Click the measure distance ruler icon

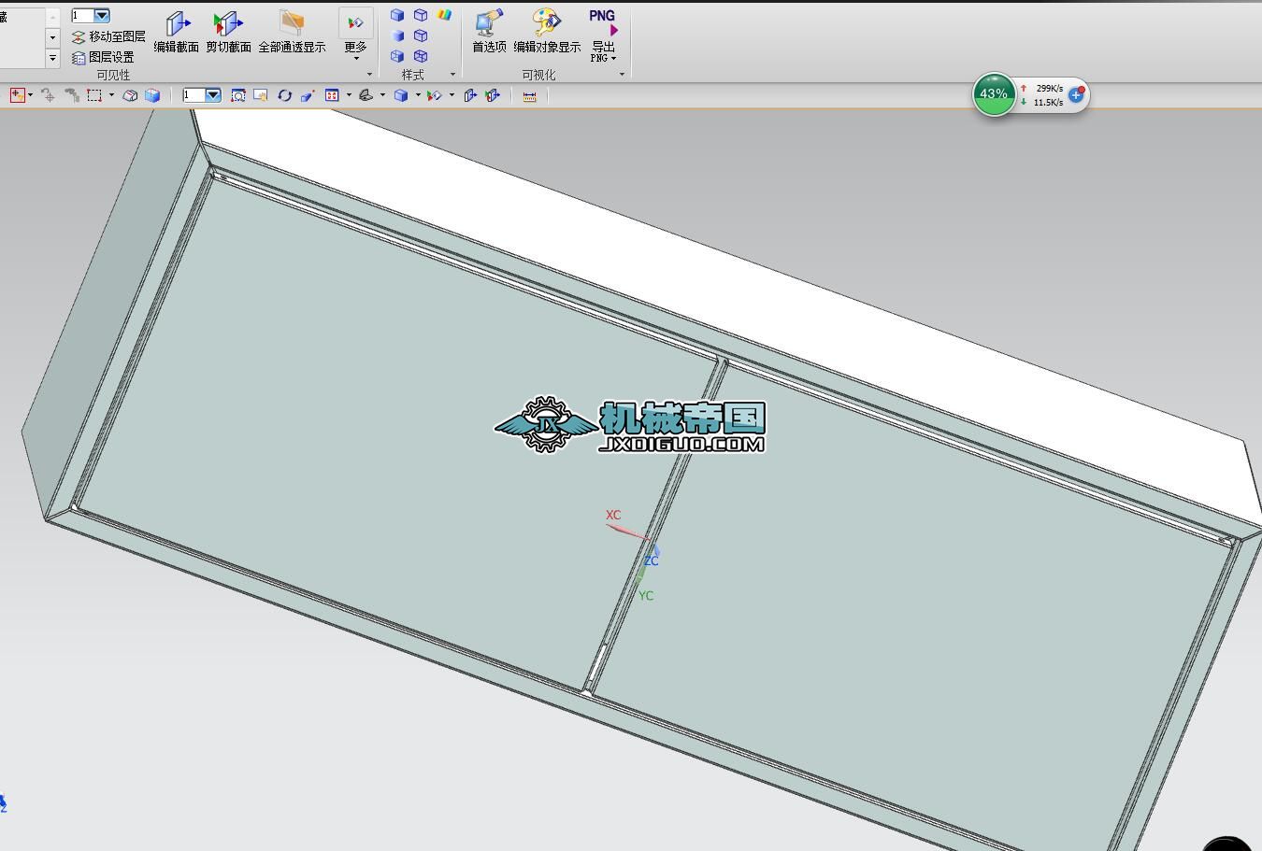pyautogui.click(x=529, y=95)
